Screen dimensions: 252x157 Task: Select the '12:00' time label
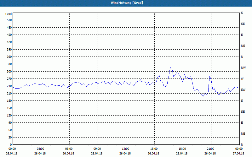(126, 149)
